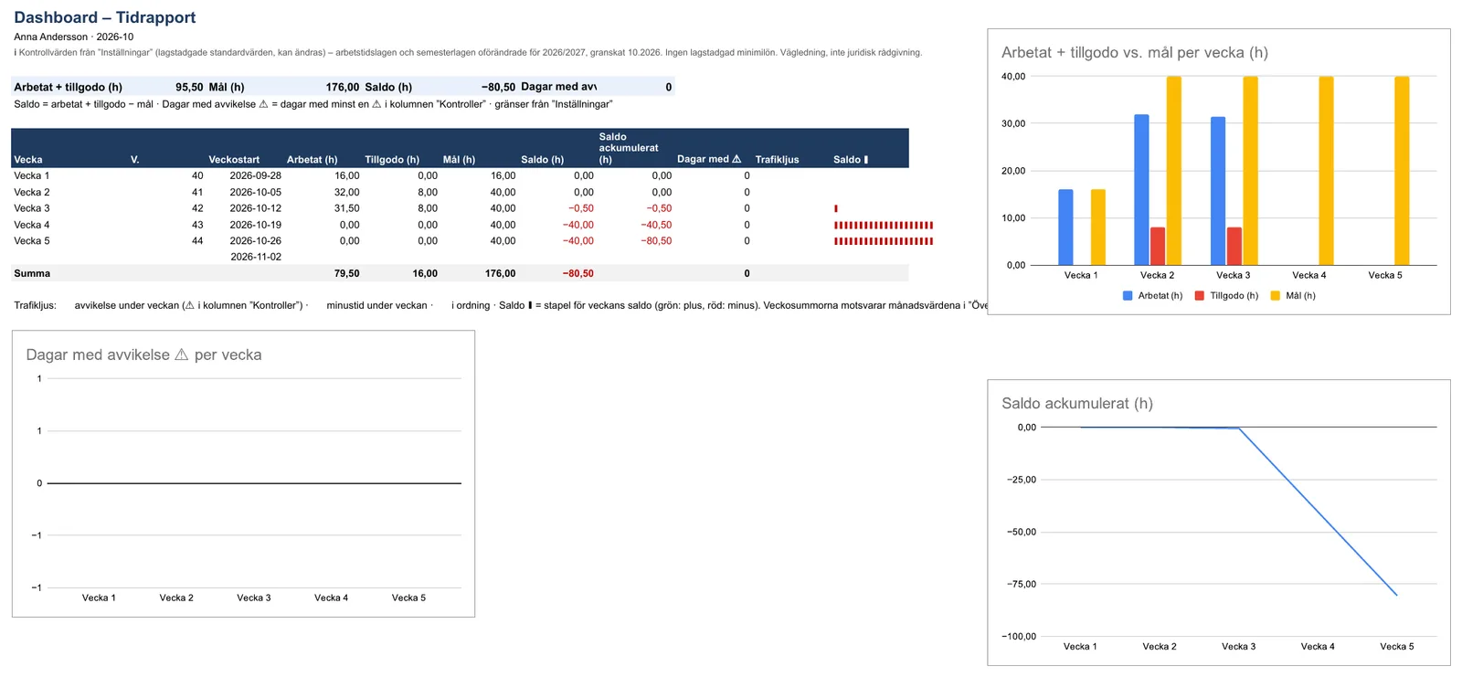Click the Saldo ackumulerat (h) column header

tap(629, 148)
